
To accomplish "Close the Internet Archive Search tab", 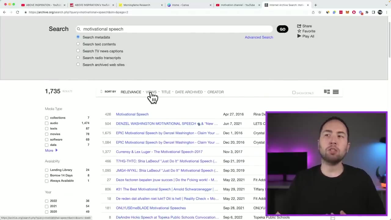I will pyautogui.click(x=308, y=5).
